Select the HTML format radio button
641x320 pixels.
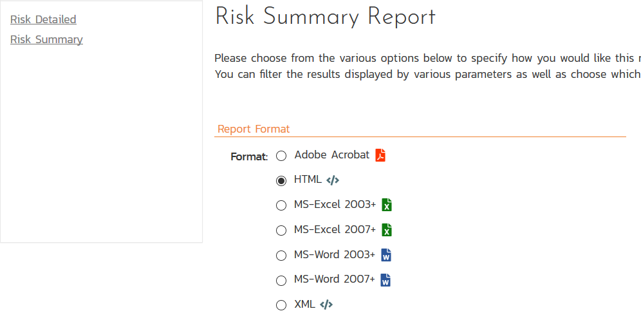tap(281, 181)
